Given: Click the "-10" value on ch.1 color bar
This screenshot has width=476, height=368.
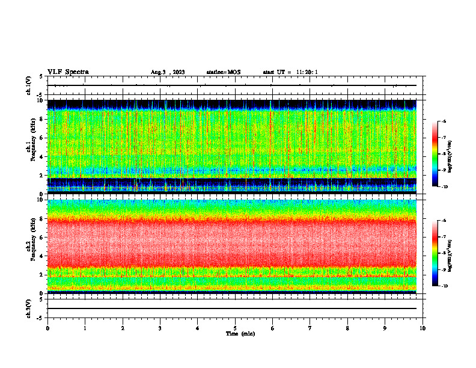Looking at the screenshot, I should (444, 187).
